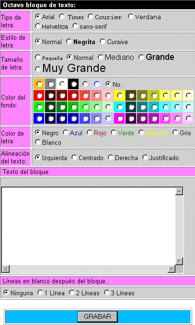The image size is (195, 325).
Task: Choose the bright red background swatch
Action: pyautogui.click(x=39, y=95)
